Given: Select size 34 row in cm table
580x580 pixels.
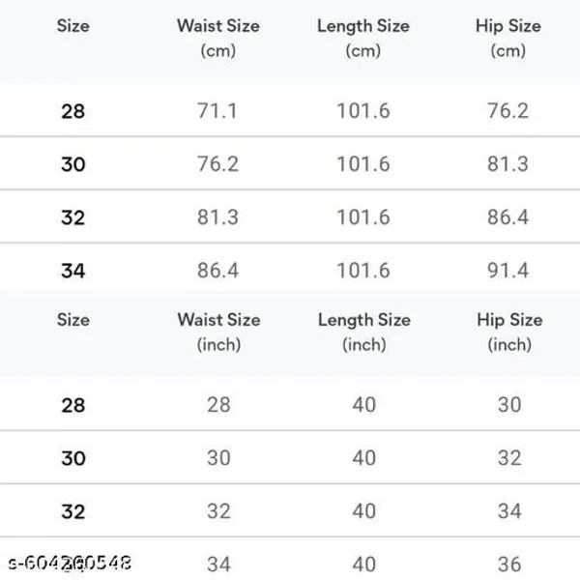Looking at the screenshot, I should click(x=290, y=268).
